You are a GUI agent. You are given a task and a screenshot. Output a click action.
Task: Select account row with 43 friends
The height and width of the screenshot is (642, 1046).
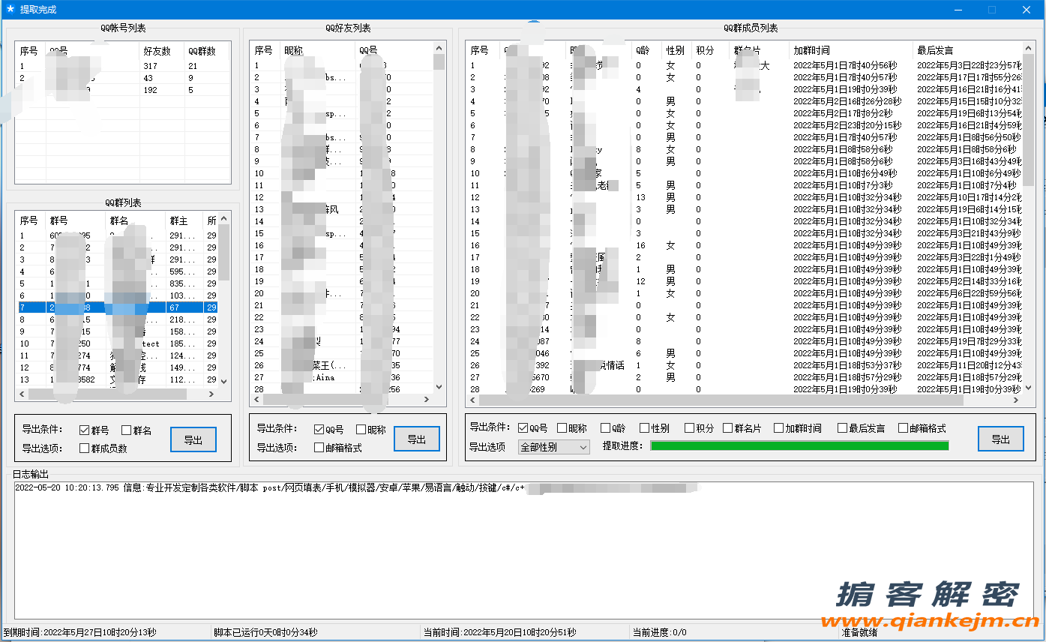123,78
